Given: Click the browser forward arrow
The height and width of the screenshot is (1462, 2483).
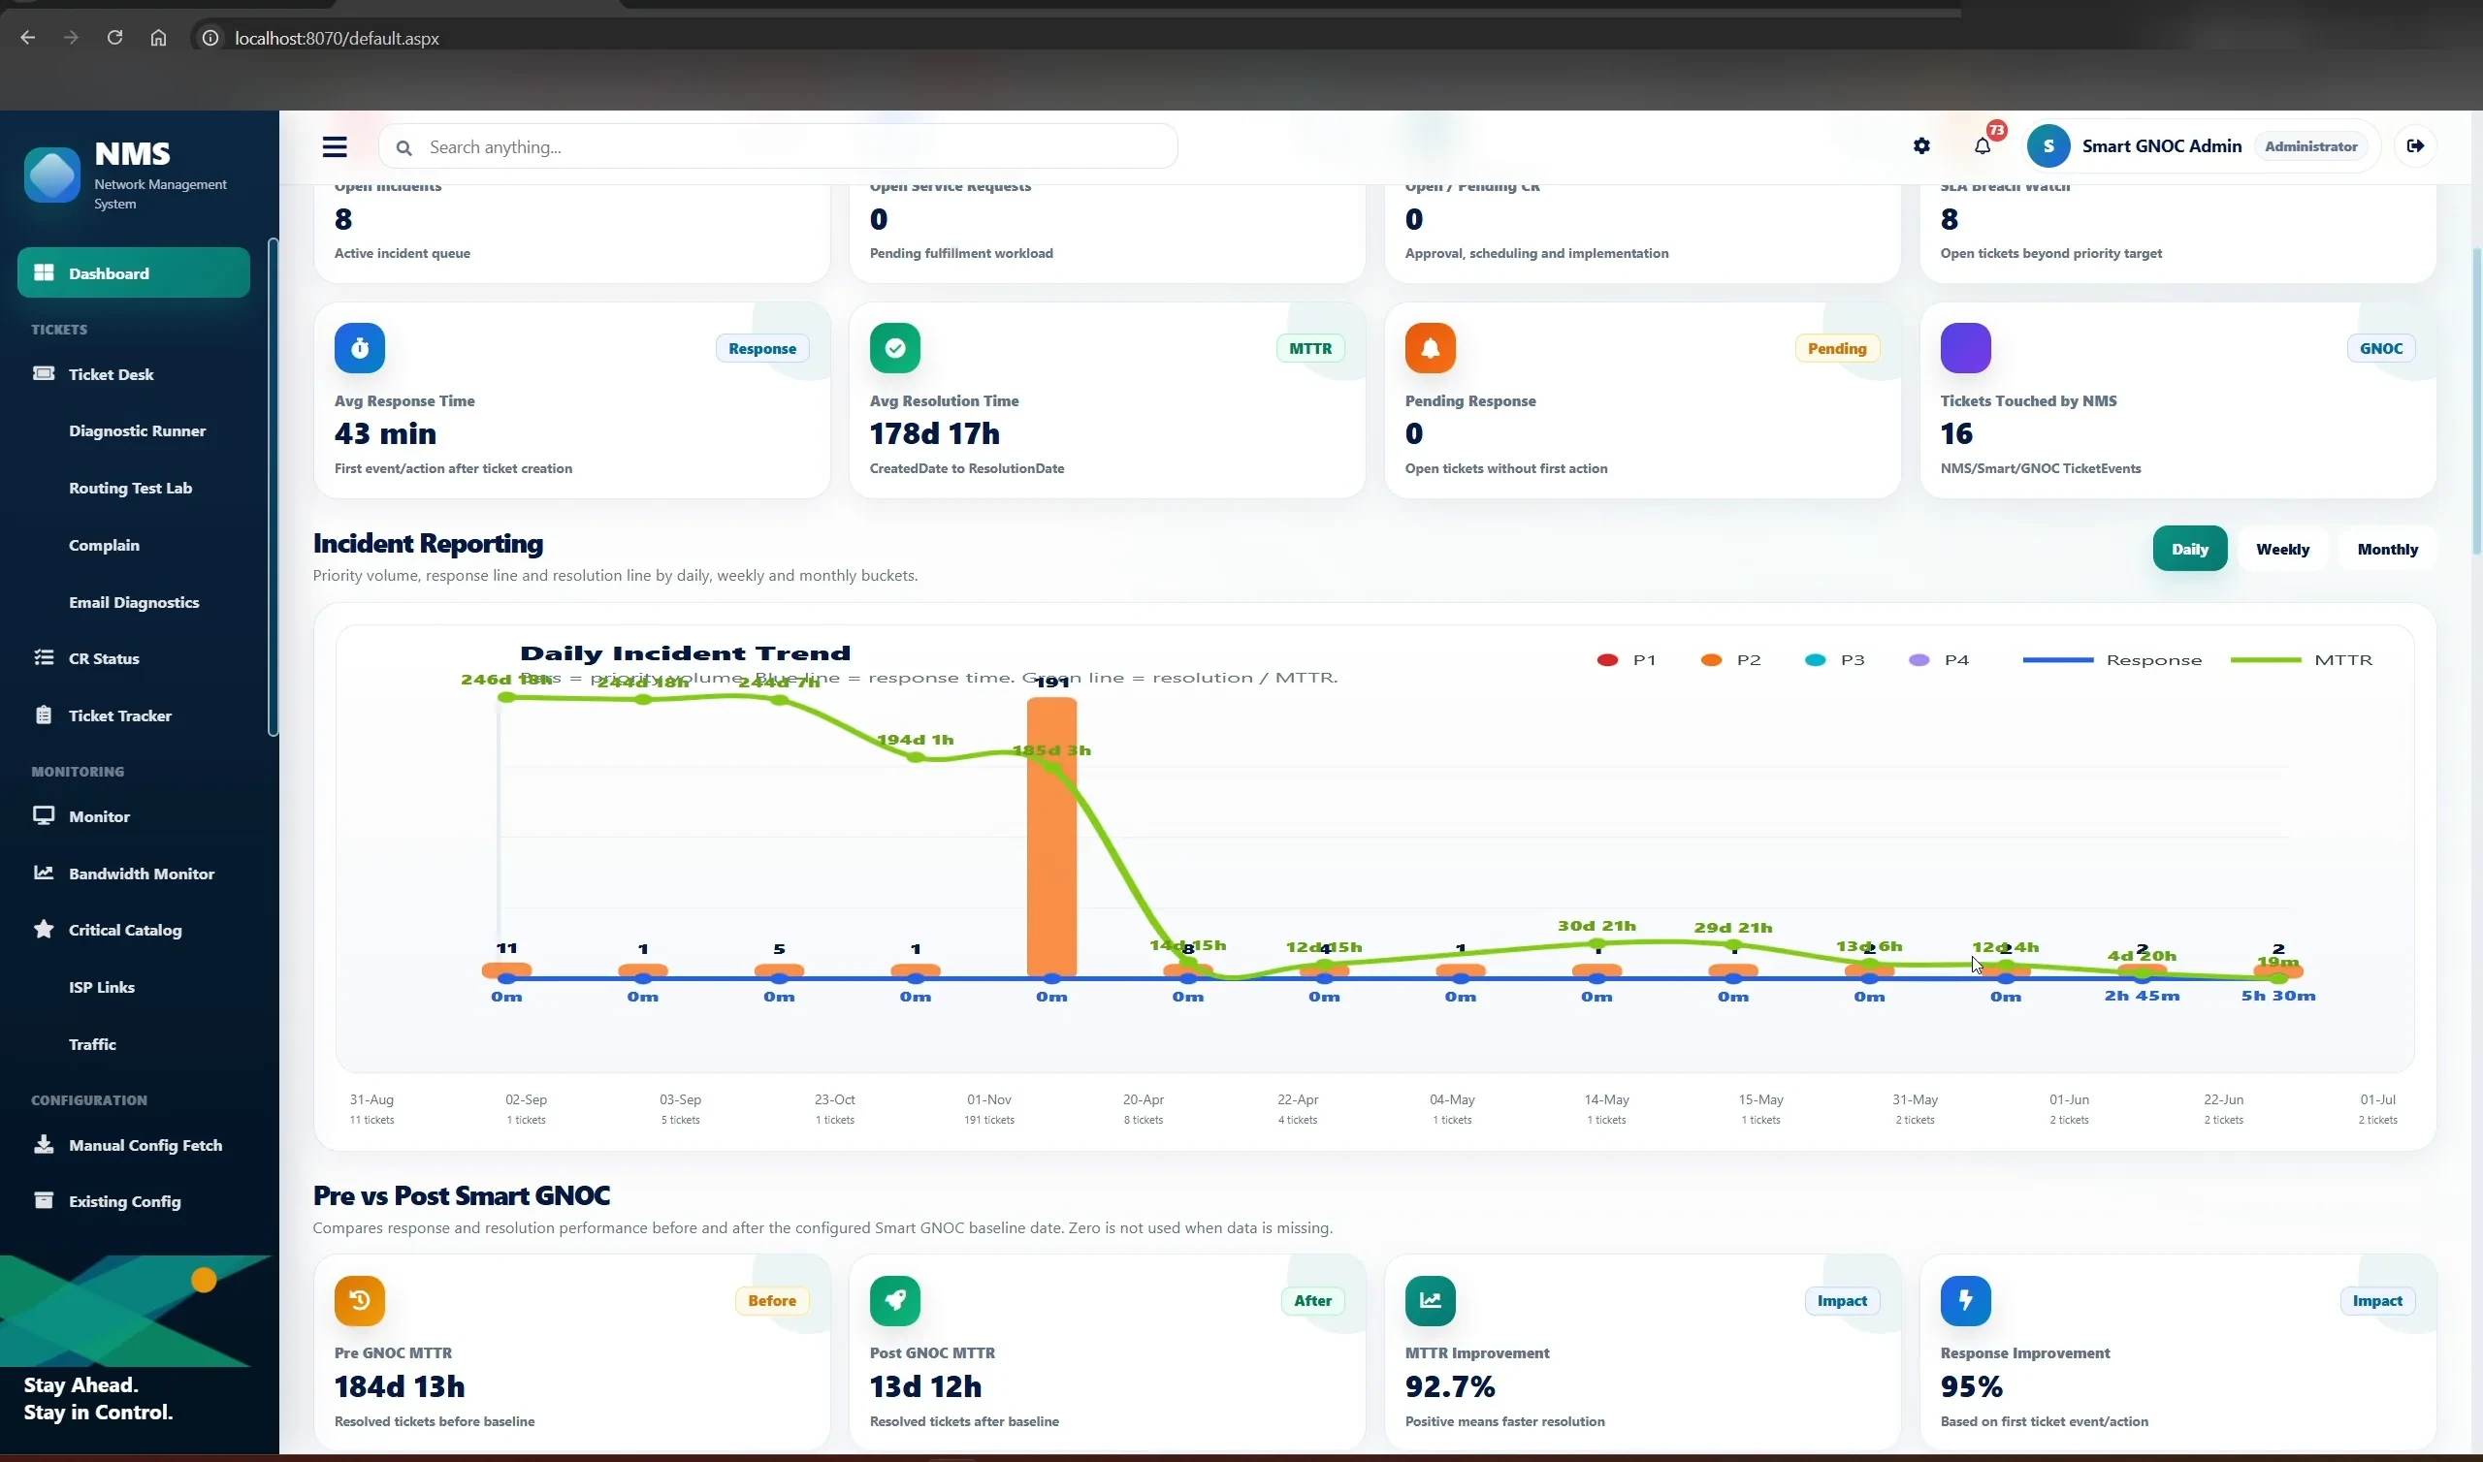Looking at the screenshot, I should tap(71, 38).
